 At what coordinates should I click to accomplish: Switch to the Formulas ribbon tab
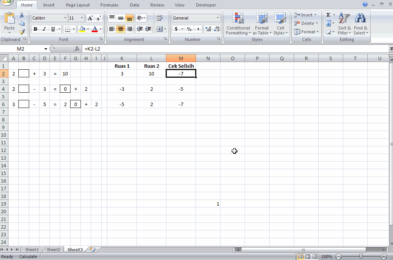(x=109, y=5)
